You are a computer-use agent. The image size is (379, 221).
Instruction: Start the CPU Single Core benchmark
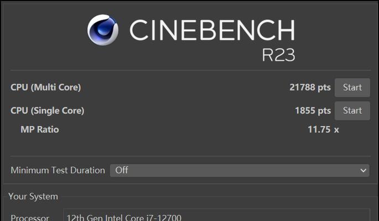click(x=352, y=110)
